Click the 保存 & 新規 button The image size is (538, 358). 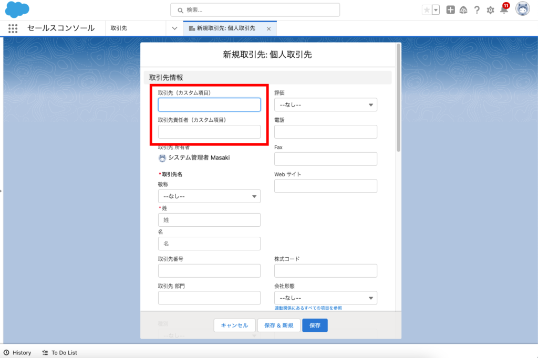coord(279,325)
